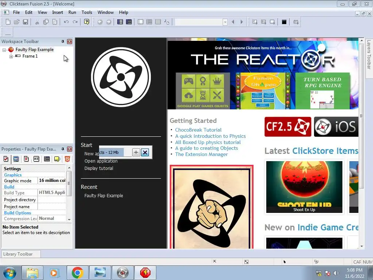This screenshot has height=280, width=373.
Task: Open the File menu
Action: [x=16, y=12]
